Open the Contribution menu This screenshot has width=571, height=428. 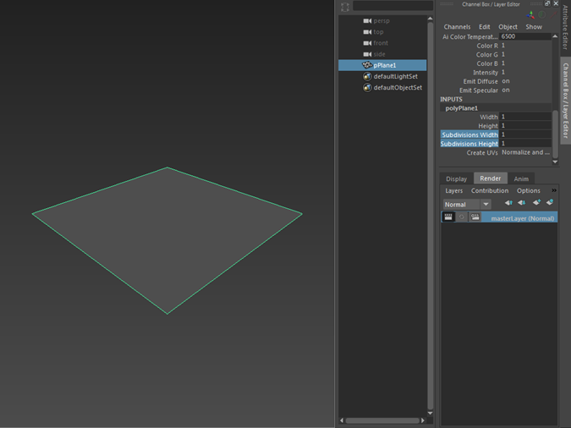click(x=490, y=191)
